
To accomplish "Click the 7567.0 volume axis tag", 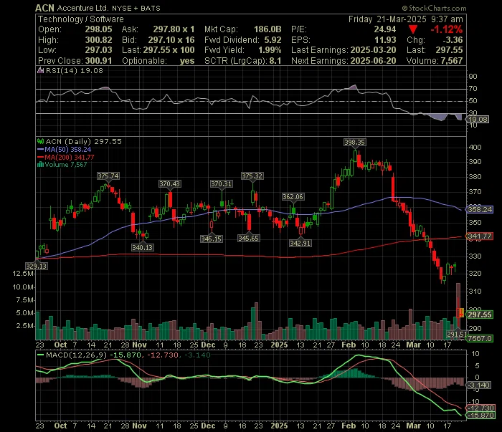I will (480, 338).
